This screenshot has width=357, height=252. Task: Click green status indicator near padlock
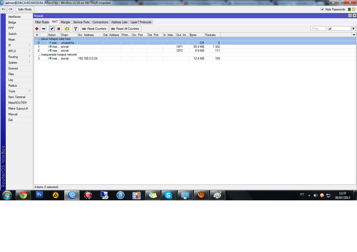coord(349,9)
